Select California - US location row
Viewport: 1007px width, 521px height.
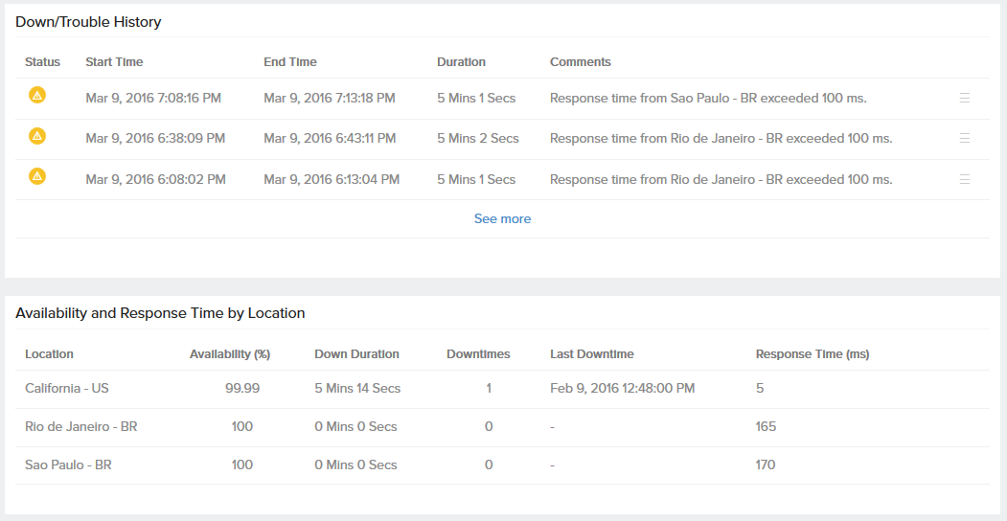tap(67, 389)
